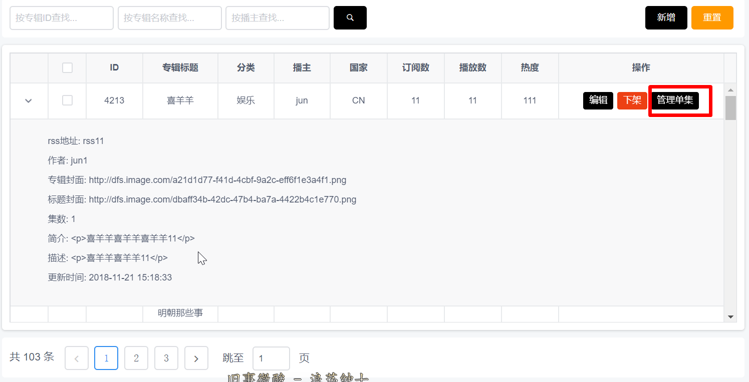Click the 按专辑ID查找 search field

(61, 17)
